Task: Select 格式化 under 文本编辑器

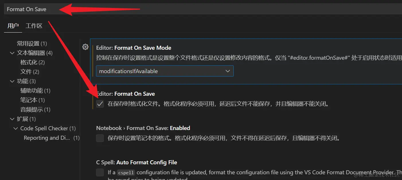Action: pos(32,63)
